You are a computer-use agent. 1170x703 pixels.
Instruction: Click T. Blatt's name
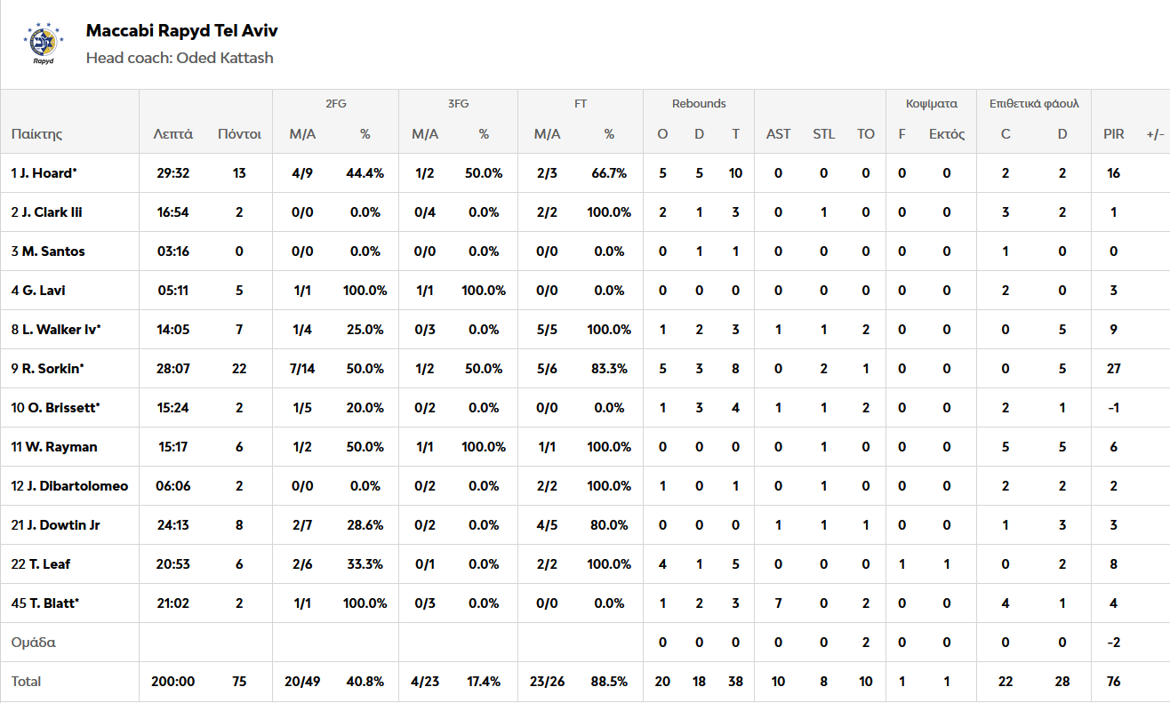(x=45, y=603)
